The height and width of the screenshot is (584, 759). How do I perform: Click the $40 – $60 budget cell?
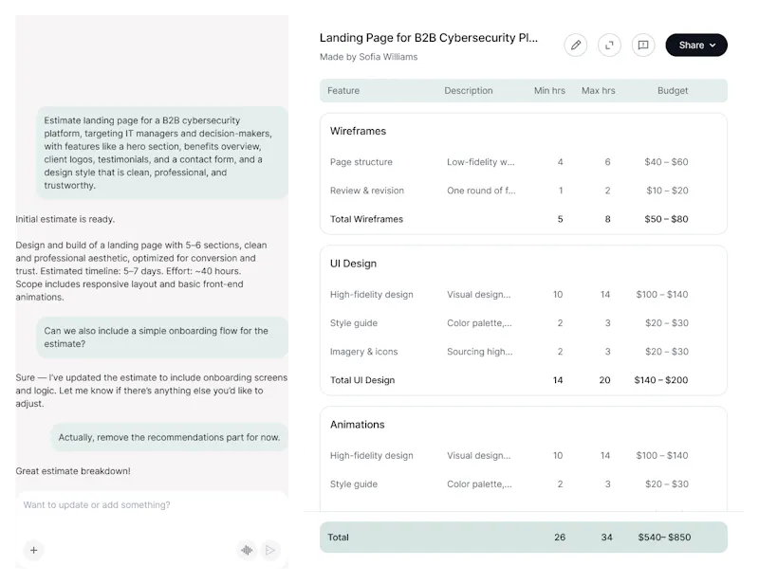(x=666, y=162)
